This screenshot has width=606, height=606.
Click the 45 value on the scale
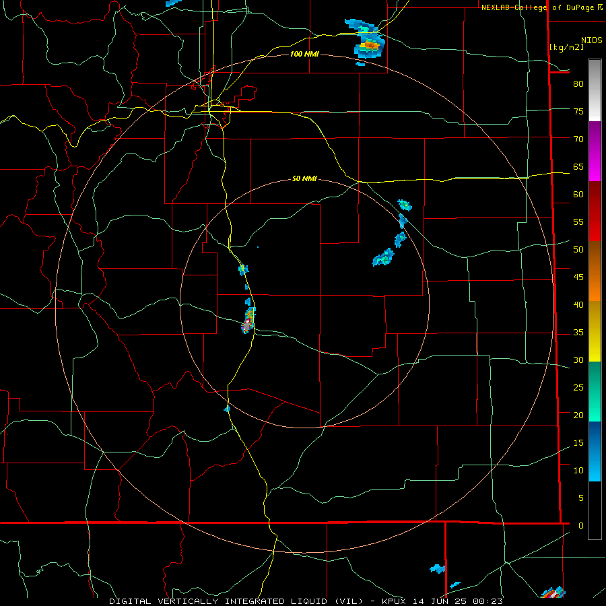(x=578, y=277)
